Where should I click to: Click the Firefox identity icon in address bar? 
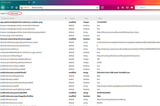25,7
